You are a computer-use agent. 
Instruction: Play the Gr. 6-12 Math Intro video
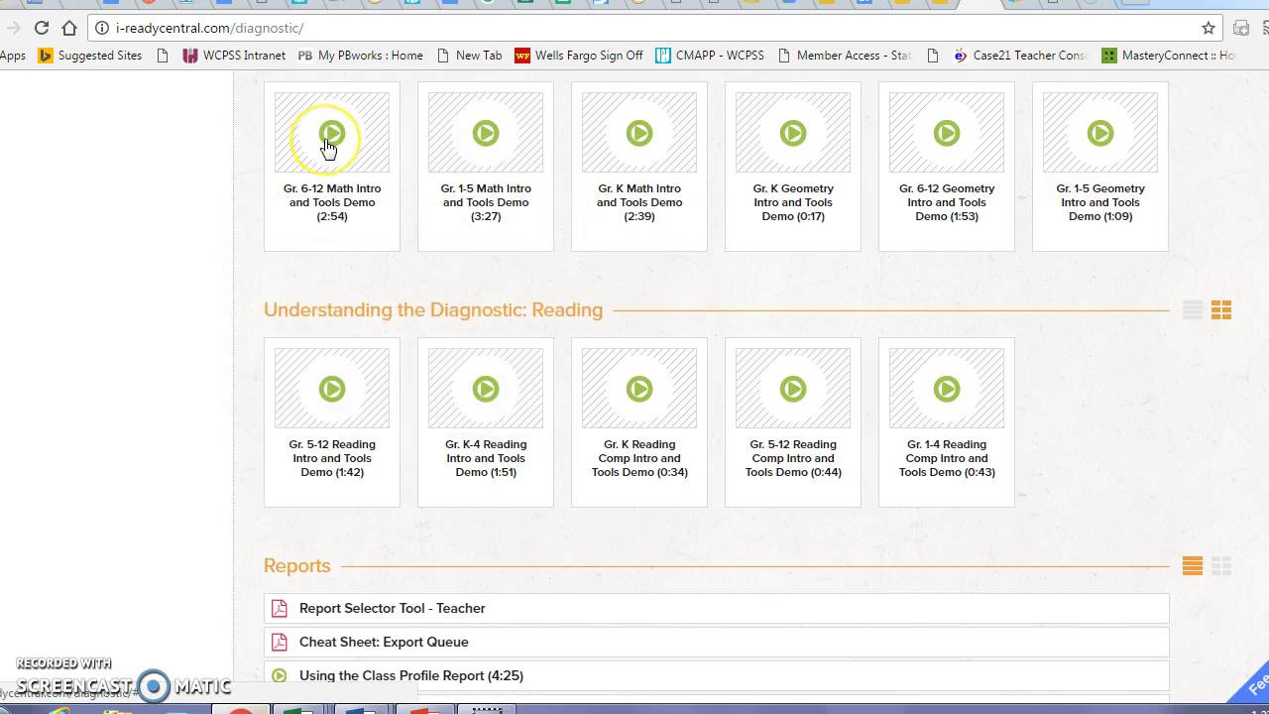tap(332, 133)
